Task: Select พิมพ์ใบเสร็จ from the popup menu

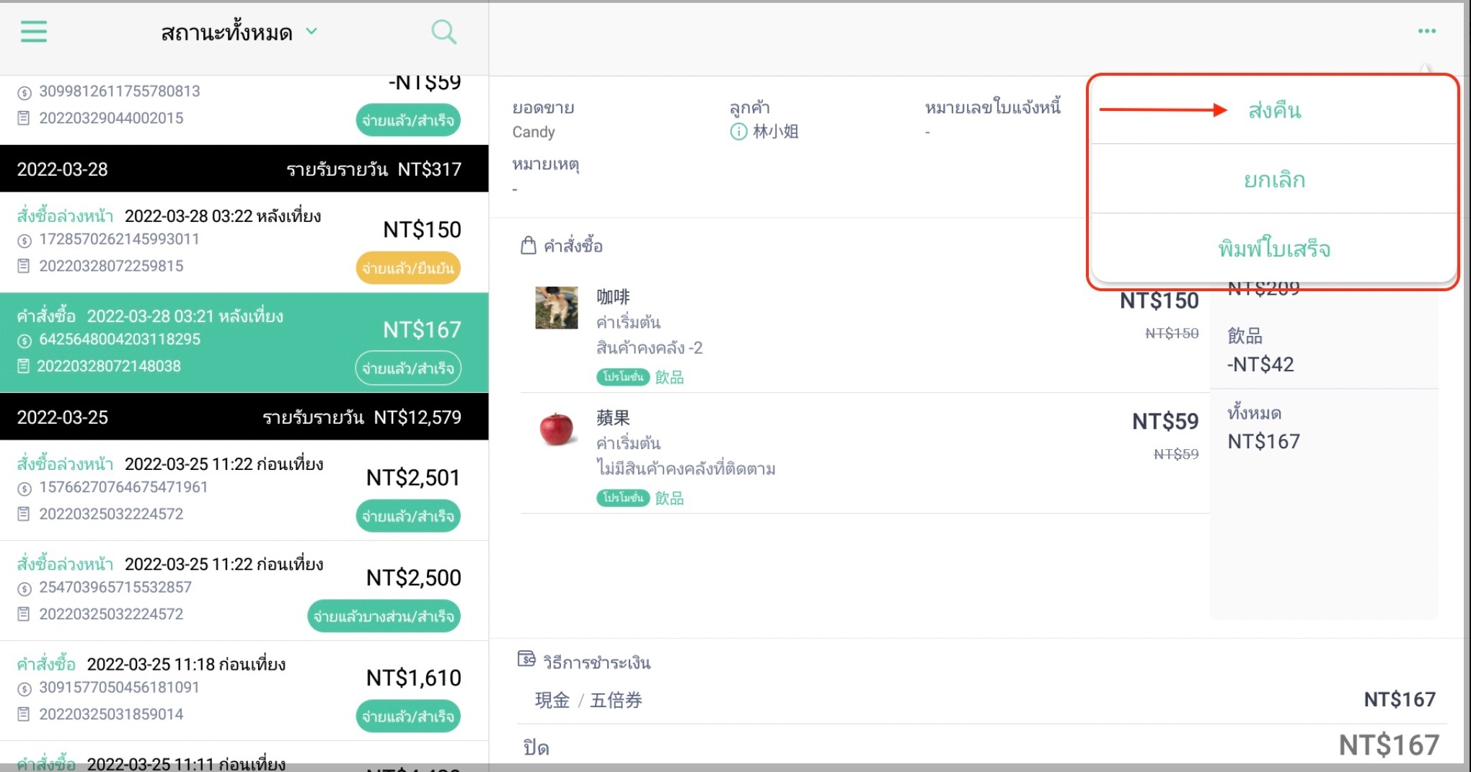Action: pyautogui.click(x=1274, y=249)
